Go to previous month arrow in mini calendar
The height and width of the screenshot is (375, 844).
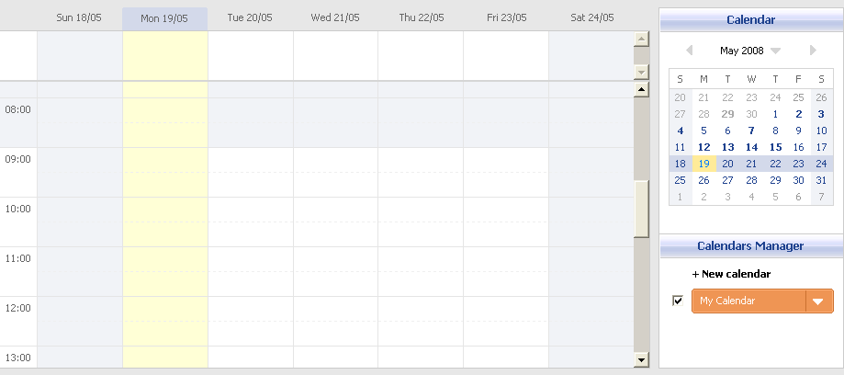coord(690,51)
